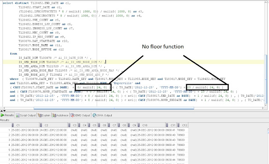Click the 'where' keyword in the query

click(14, 79)
